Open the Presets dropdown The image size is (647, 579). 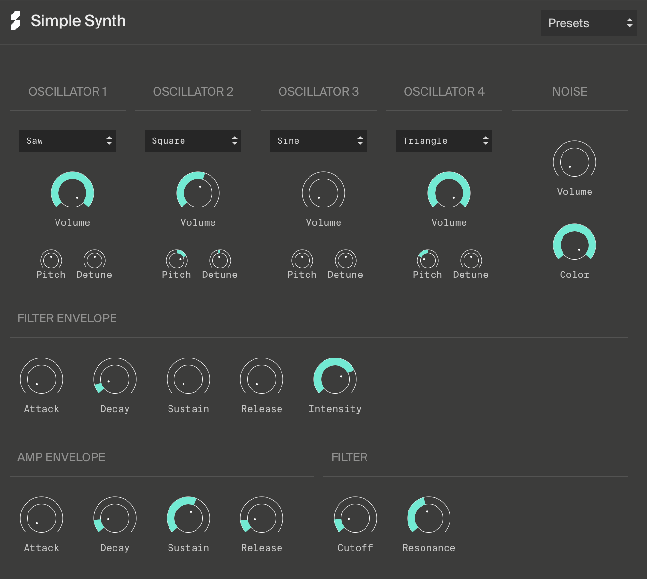coord(589,23)
